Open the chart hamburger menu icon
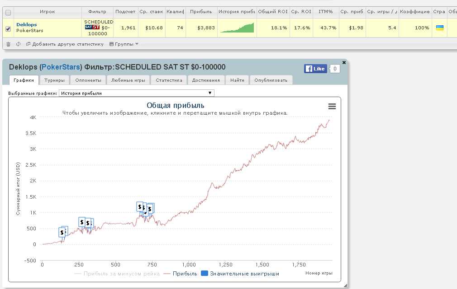Image resolution: width=457 pixels, height=289 pixels. (x=332, y=106)
